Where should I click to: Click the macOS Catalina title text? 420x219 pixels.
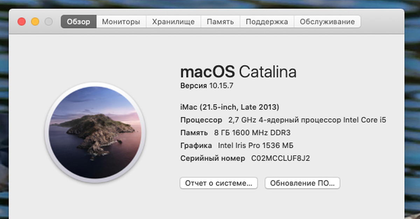(x=238, y=72)
